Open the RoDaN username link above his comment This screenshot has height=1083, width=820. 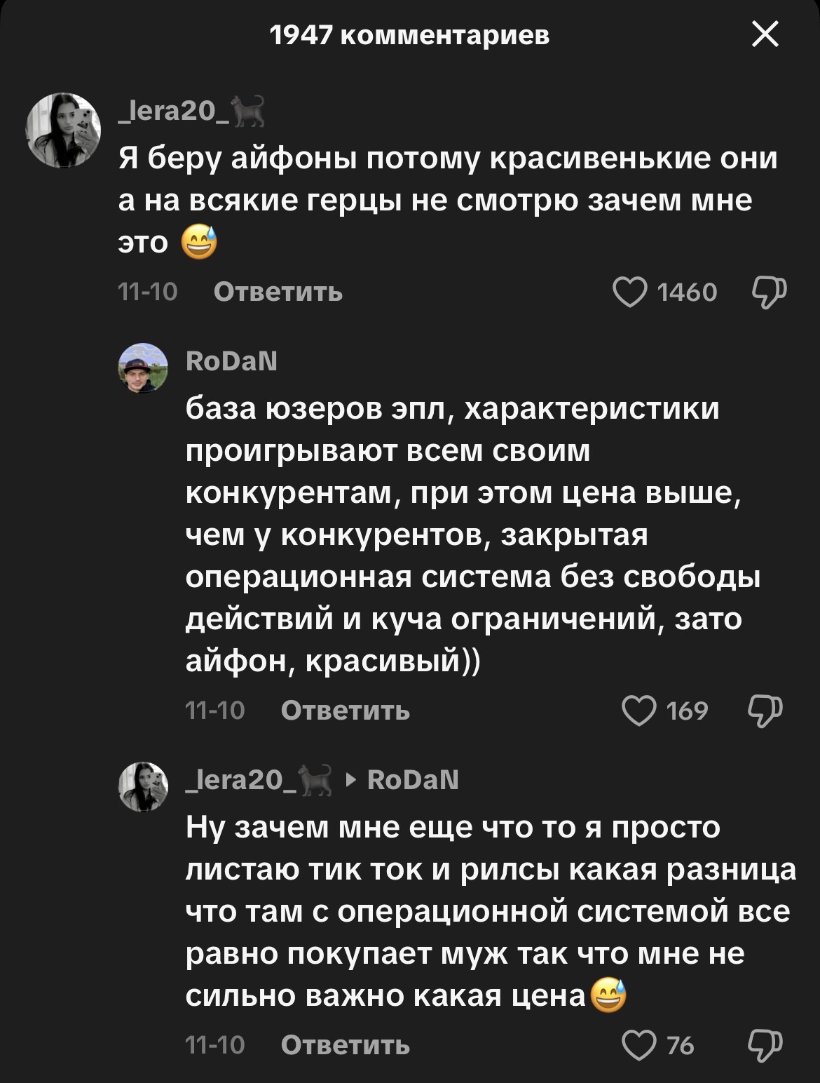coord(231,361)
